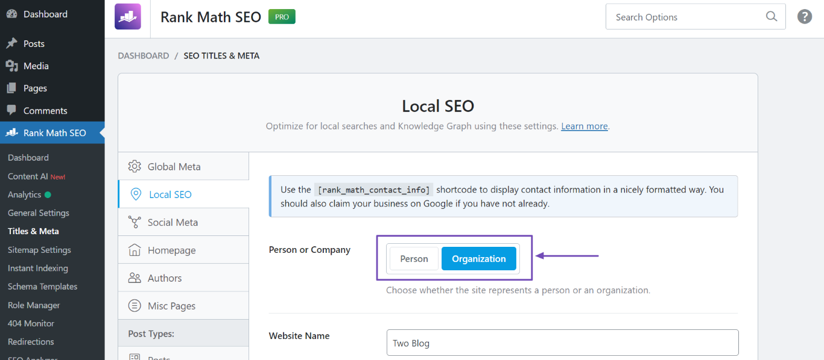
Task: Click the rank_math_contact_info shortcode text
Action: click(x=374, y=190)
